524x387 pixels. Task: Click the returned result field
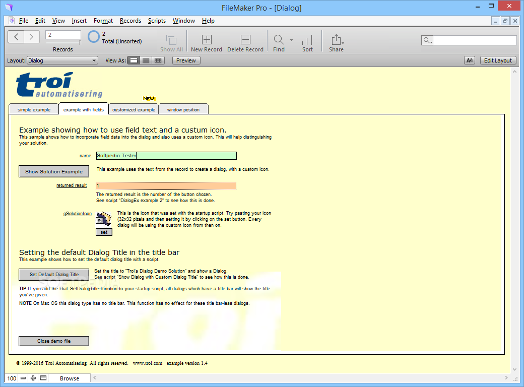[166, 186]
